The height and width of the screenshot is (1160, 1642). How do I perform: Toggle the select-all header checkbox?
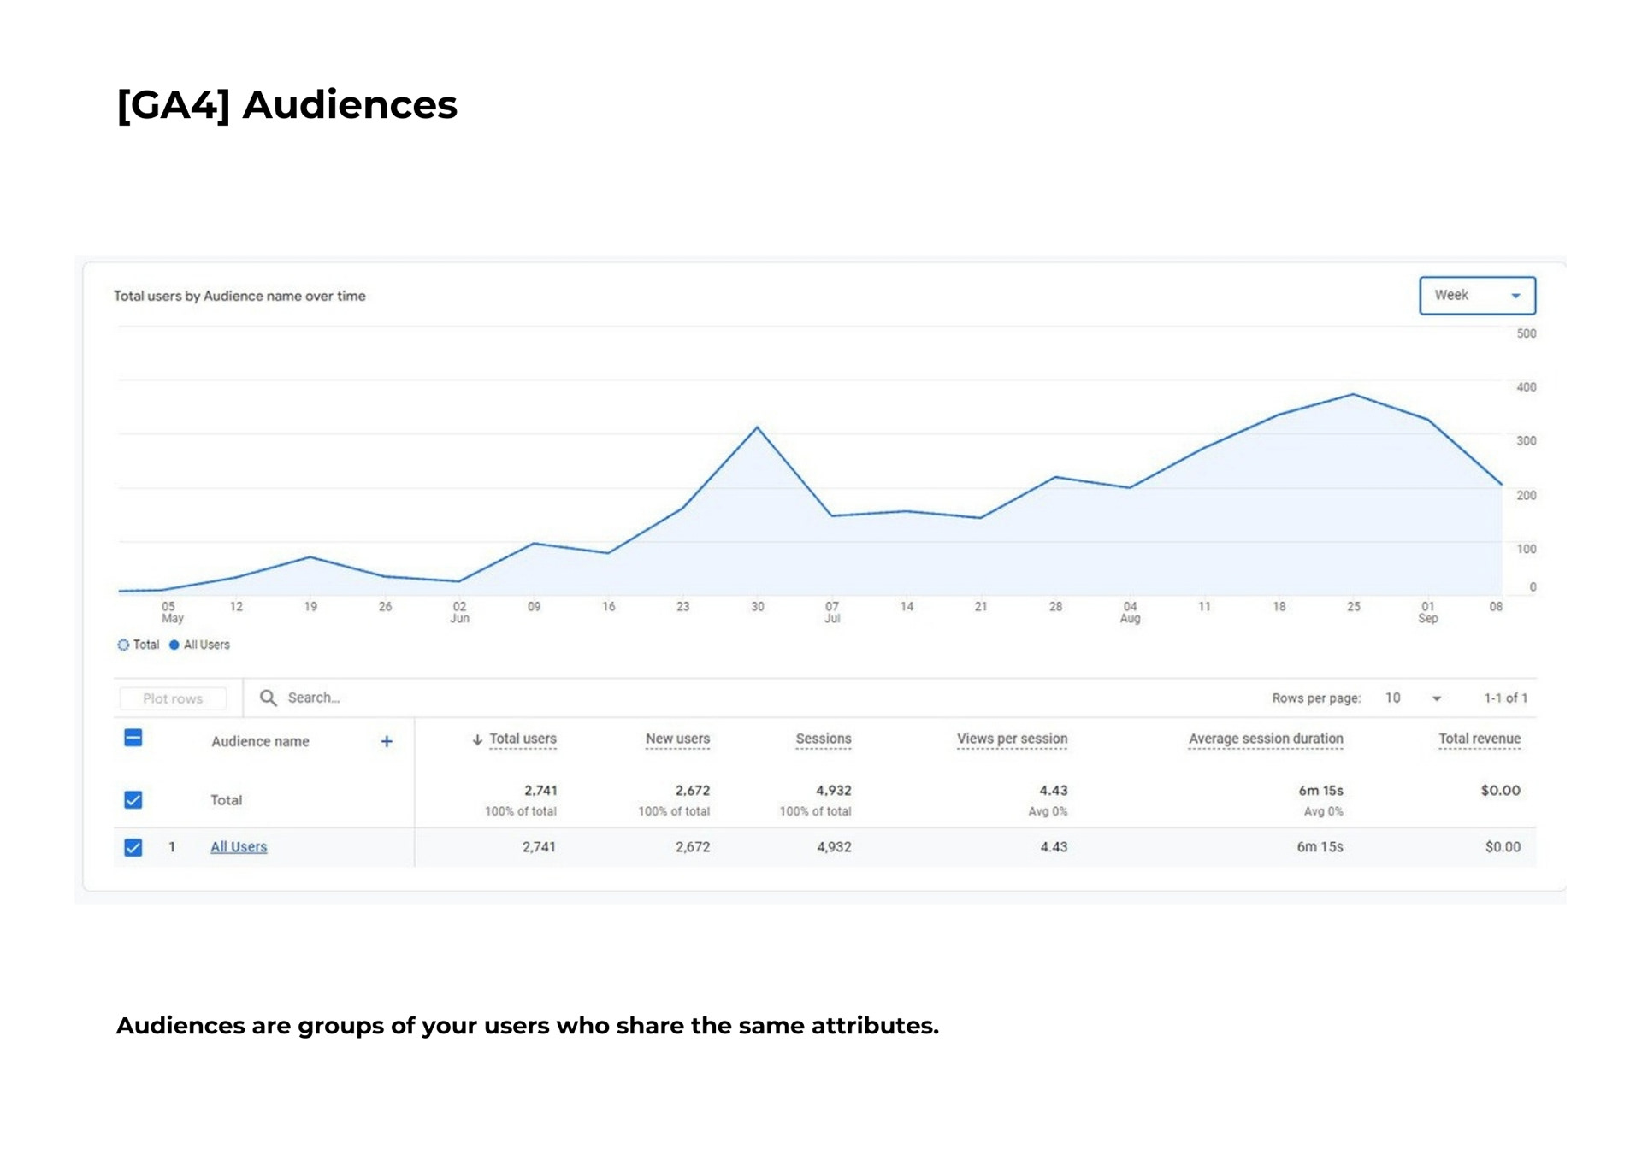tap(133, 738)
